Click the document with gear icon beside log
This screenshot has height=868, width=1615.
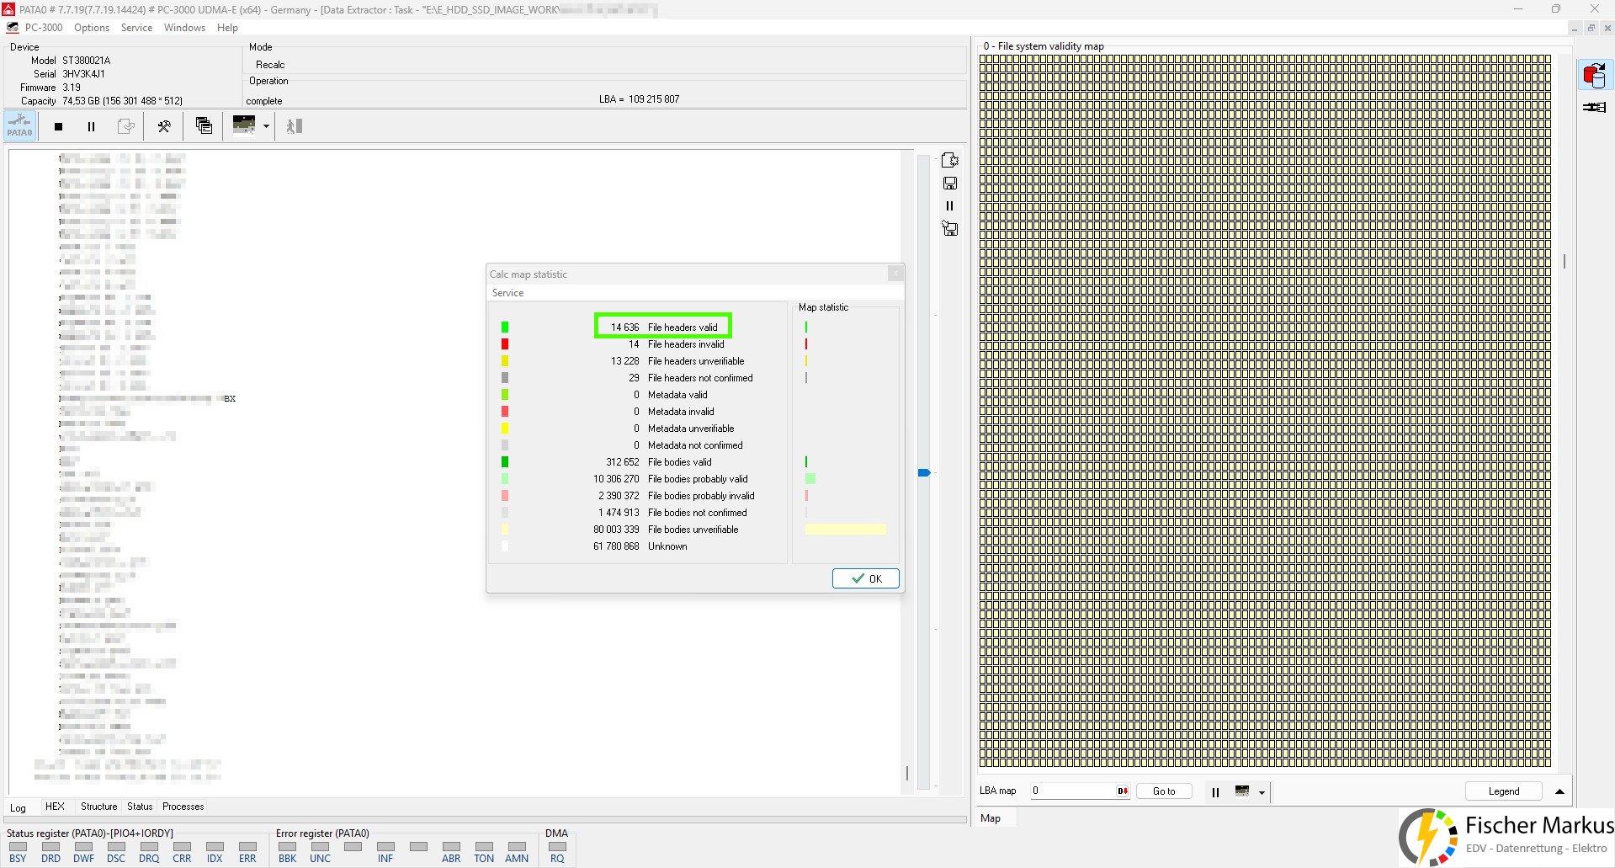(x=949, y=160)
